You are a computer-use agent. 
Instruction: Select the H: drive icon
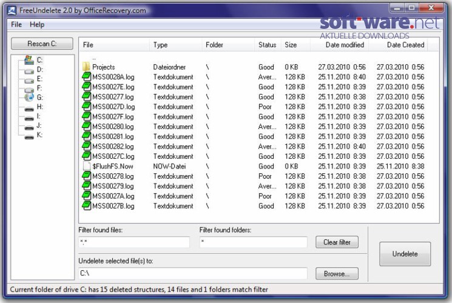(x=29, y=109)
